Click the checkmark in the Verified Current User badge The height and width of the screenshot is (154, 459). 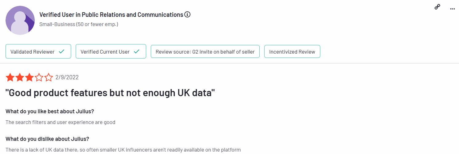tap(137, 51)
